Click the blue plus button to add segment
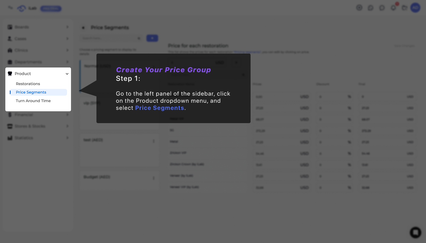Viewport: 426px width, 243px height. [x=152, y=38]
